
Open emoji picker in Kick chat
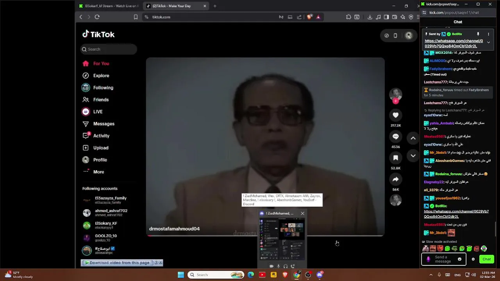(459, 259)
